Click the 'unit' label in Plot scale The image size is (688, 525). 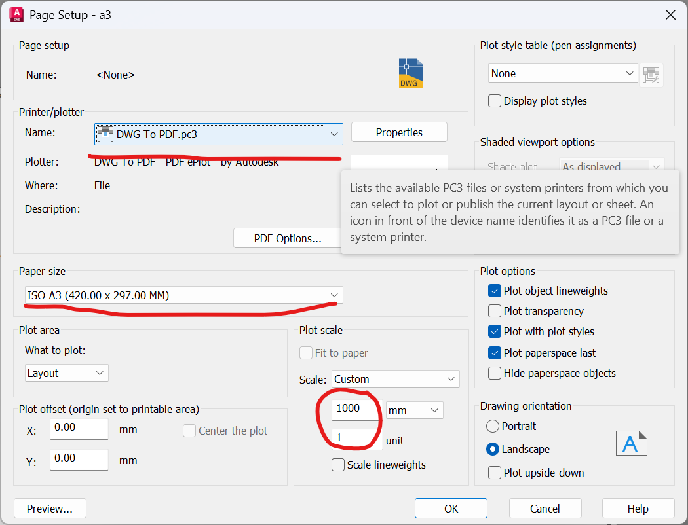(x=395, y=441)
